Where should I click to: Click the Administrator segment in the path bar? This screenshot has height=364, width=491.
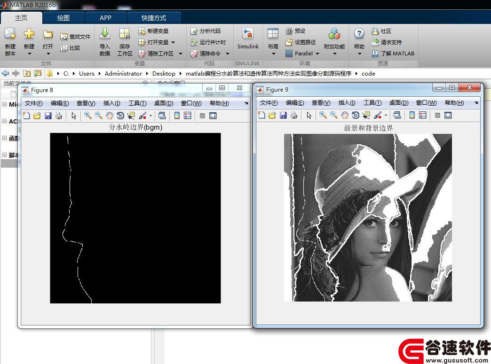click(x=123, y=73)
